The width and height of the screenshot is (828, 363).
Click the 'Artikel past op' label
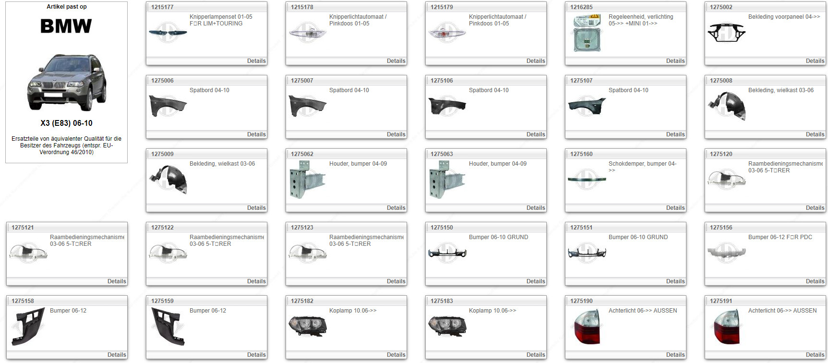[67, 7]
